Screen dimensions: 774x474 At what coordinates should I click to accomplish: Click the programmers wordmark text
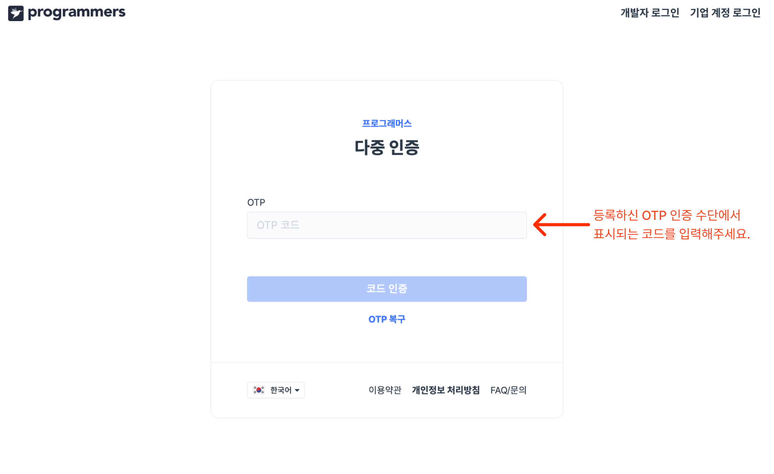point(77,12)
